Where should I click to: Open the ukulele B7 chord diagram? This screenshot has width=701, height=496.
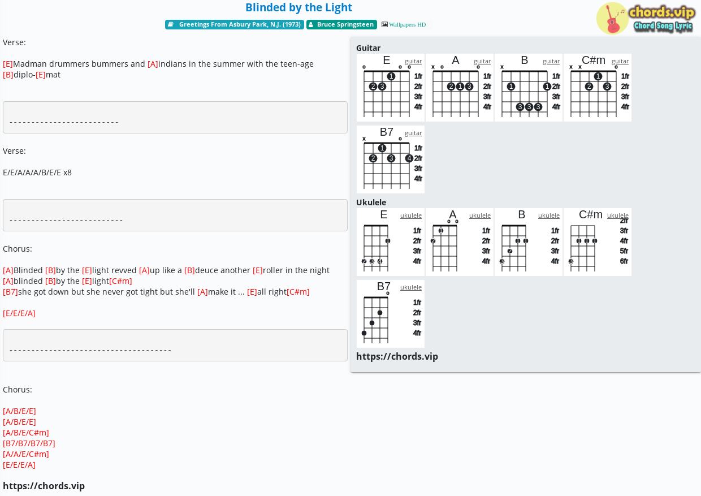tap(391, 314)
